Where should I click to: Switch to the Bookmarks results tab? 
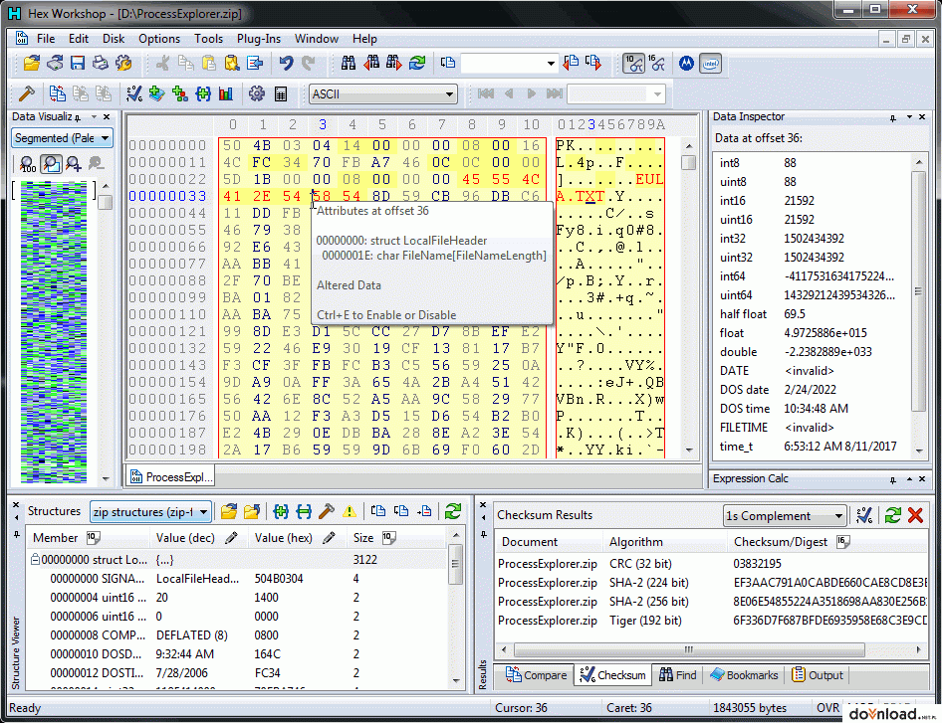click(744, 675)
